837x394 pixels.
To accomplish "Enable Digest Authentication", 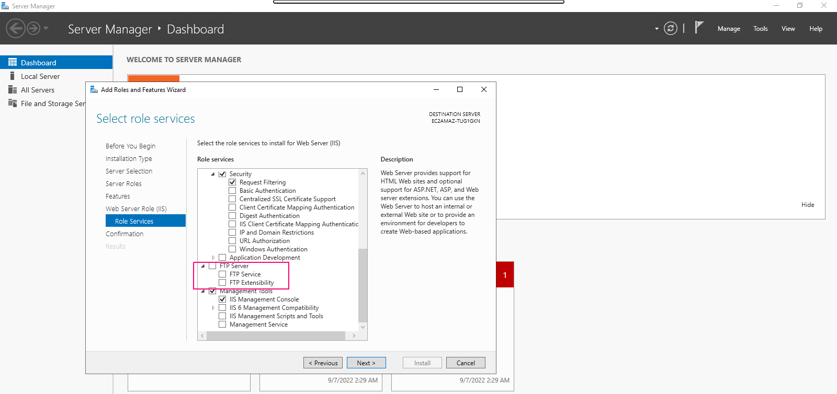I will (x=232, y=216).
